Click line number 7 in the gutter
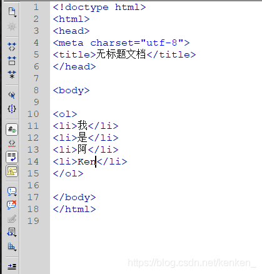Viewport: 262px width, 274px height. coord(36,78)
